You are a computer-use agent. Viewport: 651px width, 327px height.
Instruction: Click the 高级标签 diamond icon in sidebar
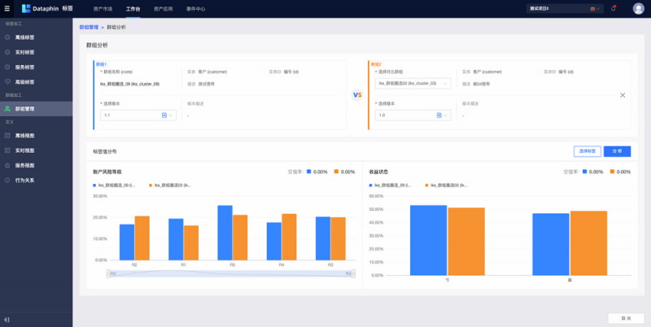pos(7,81)
